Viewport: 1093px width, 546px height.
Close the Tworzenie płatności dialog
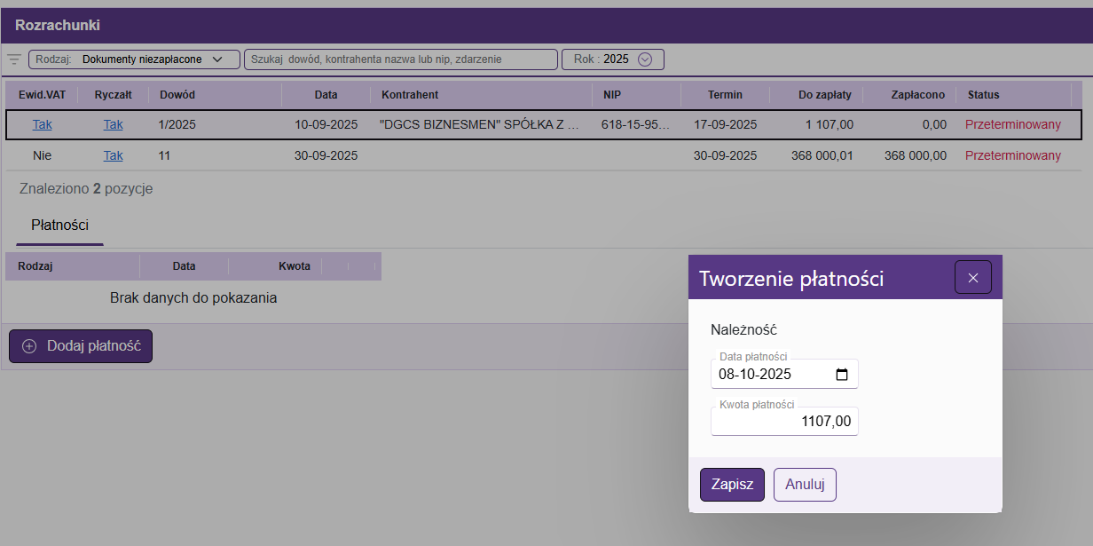pos(972,278)
